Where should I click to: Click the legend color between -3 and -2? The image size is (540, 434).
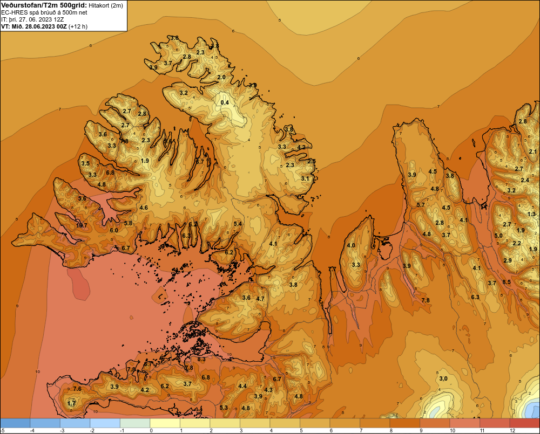(75, 423)
